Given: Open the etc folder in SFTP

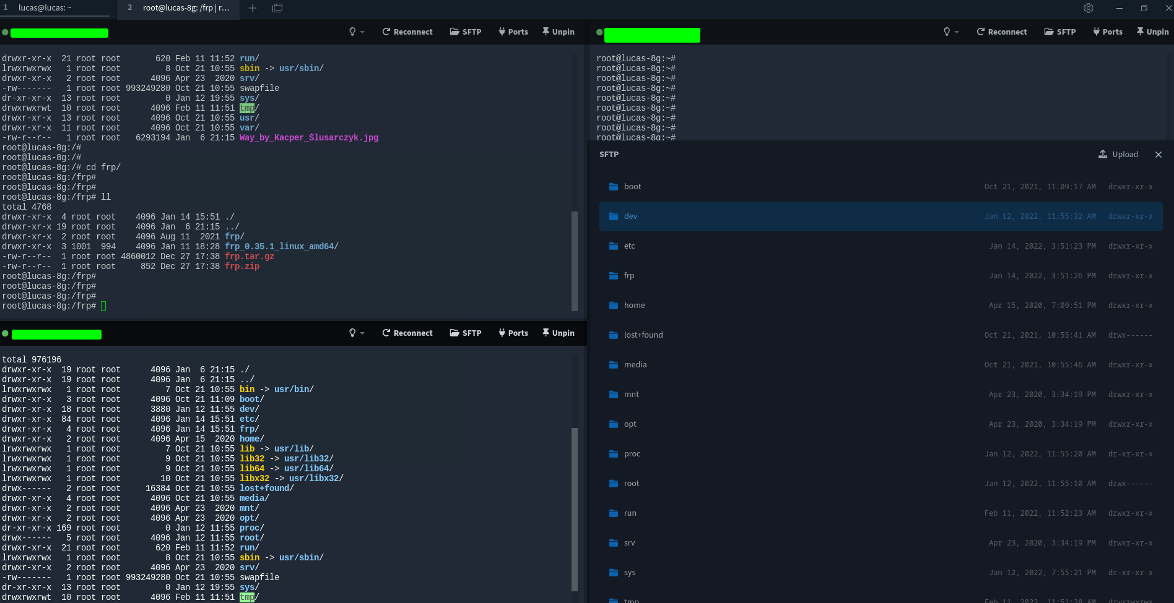Looking at the screenshot, I should [x=629, y=246].
